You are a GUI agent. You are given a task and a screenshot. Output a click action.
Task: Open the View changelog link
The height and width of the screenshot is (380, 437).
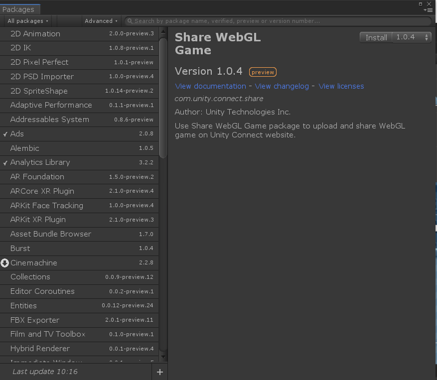(x=282, y=86)
